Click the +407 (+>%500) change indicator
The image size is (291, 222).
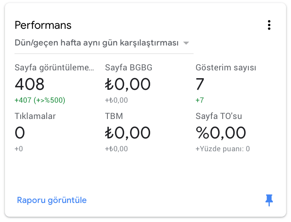pos(40,100)
